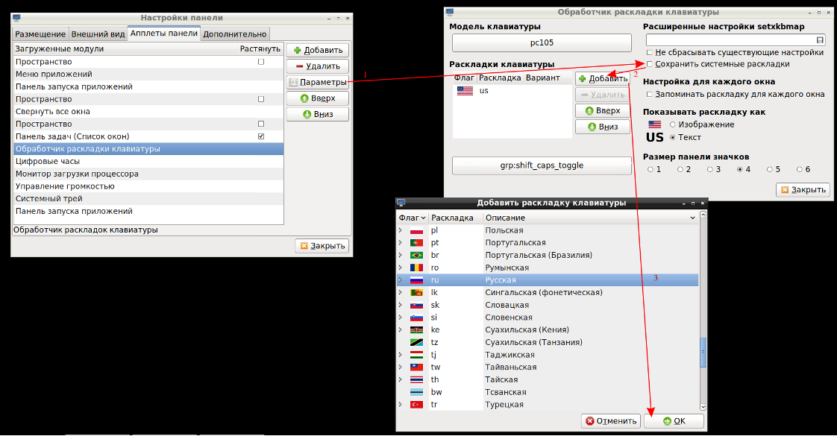Viewport: 837px width, 436px height.
Task: Click the US flag in keyboard layouts list
Action: (x=465, y=91)
